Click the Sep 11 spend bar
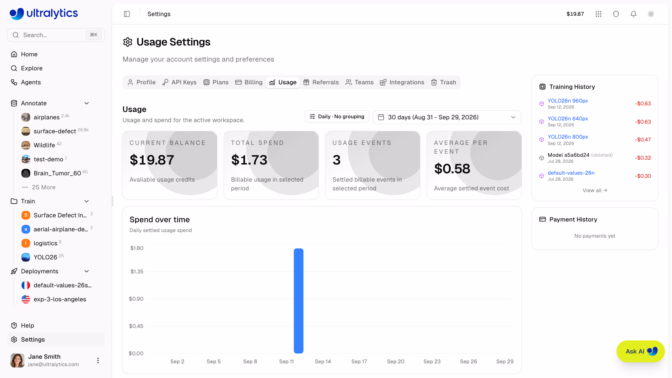 (299, 301)
